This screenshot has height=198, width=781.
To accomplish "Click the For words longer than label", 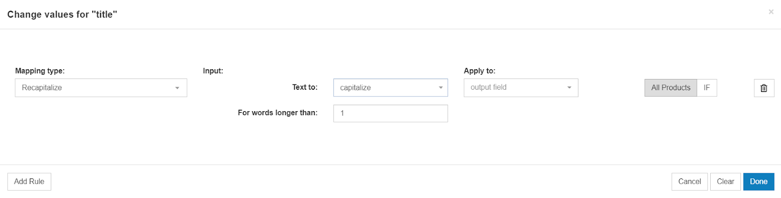I will pos(278,113).
